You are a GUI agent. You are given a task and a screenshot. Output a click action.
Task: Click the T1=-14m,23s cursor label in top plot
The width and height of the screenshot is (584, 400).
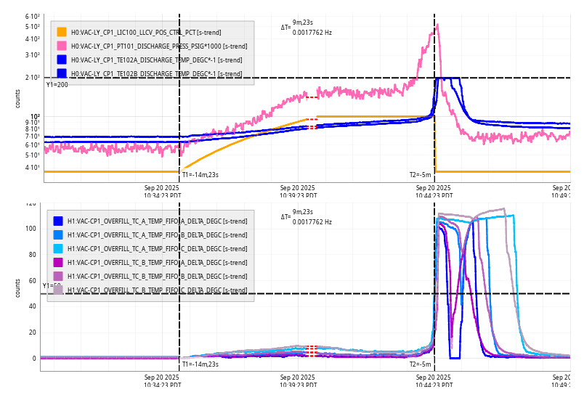click(200, 174)
